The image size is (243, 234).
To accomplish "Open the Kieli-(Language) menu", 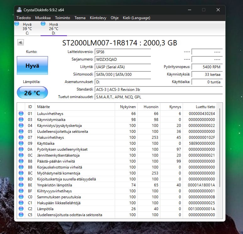I will click(x=136, y=18).
